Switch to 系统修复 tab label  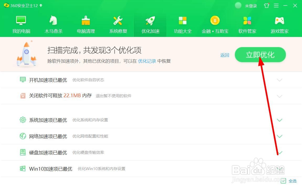pos(118,31)
